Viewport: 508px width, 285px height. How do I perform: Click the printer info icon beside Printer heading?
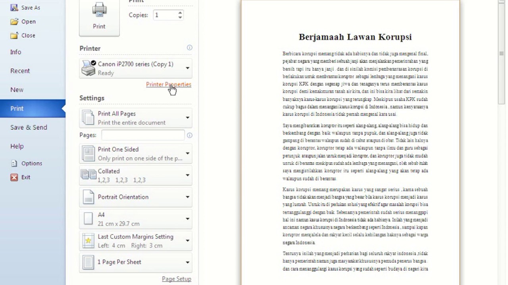tap(189, 47)
